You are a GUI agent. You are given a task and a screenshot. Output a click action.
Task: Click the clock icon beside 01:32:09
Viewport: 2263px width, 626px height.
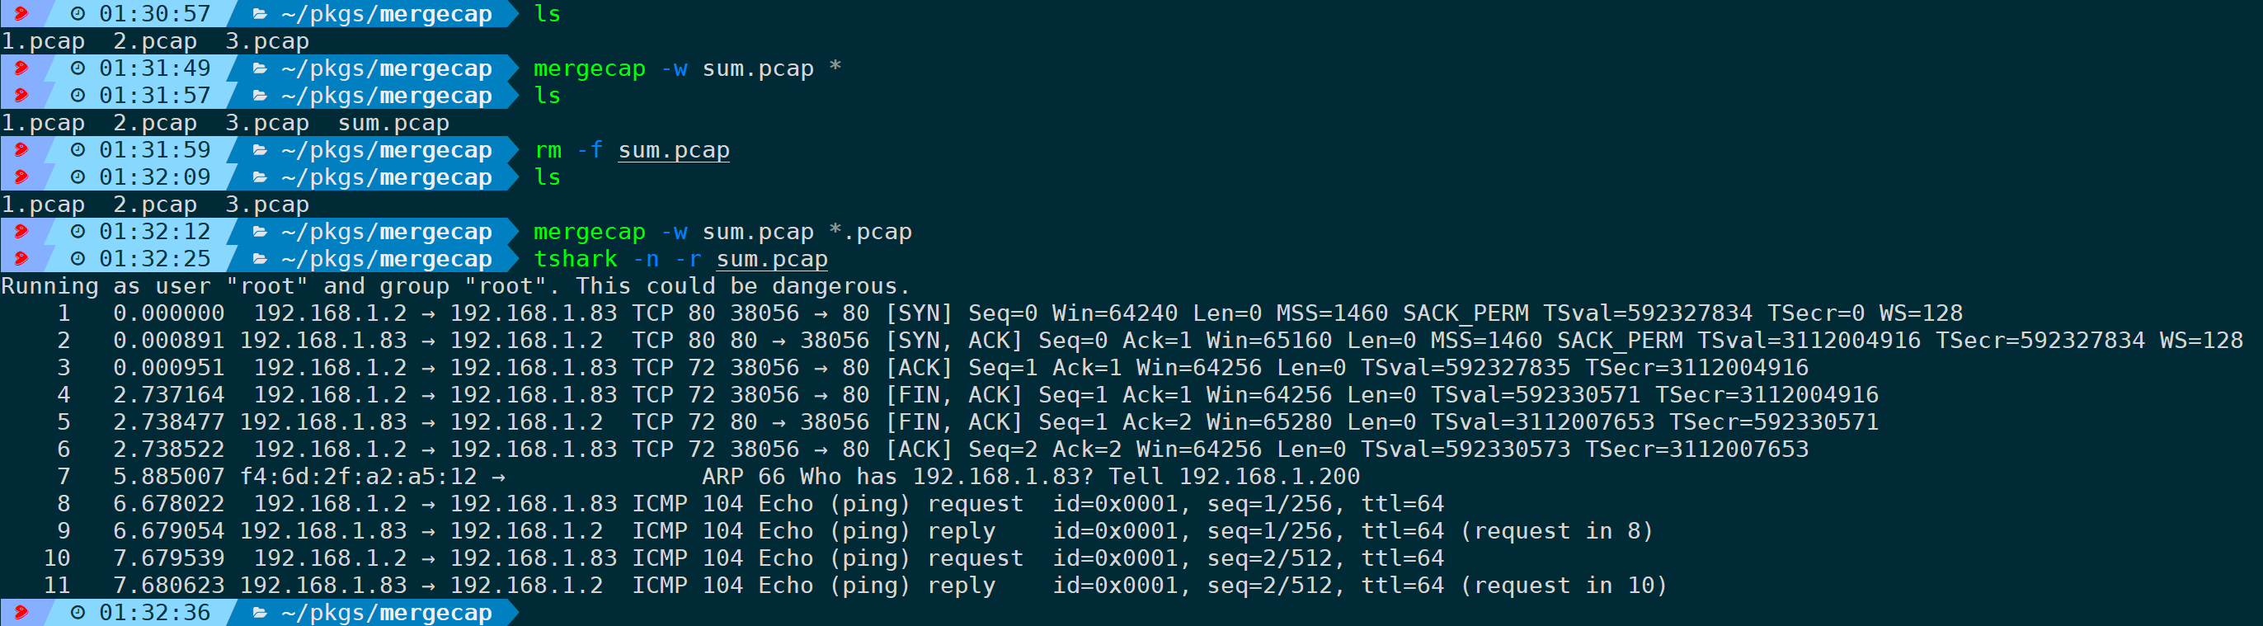(78, 177)
